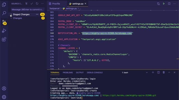The width and height of the screenshot is (179, 100).
Task: Click the Changes count badge 0
Action: [x=43, y=18]
